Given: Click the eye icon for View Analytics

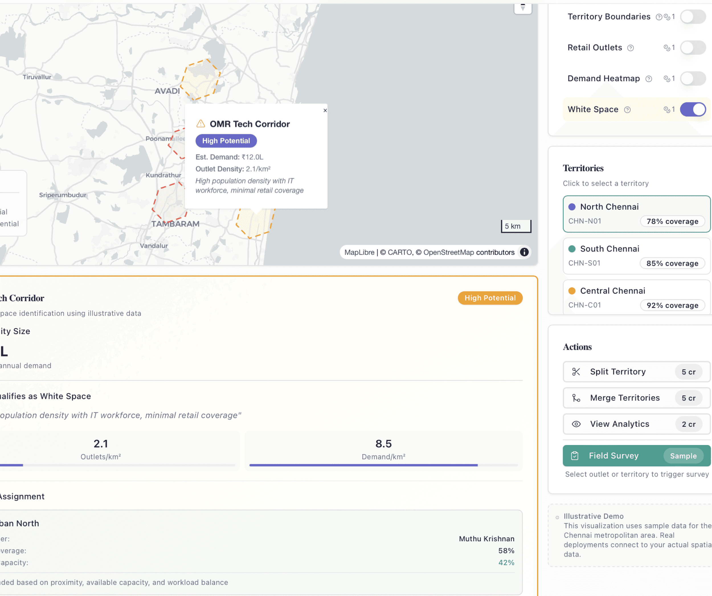Looking at the screenshot, I should click(x=576, y=424).
